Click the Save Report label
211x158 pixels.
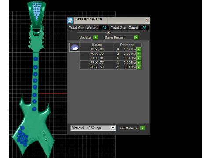tap(115, 38)
